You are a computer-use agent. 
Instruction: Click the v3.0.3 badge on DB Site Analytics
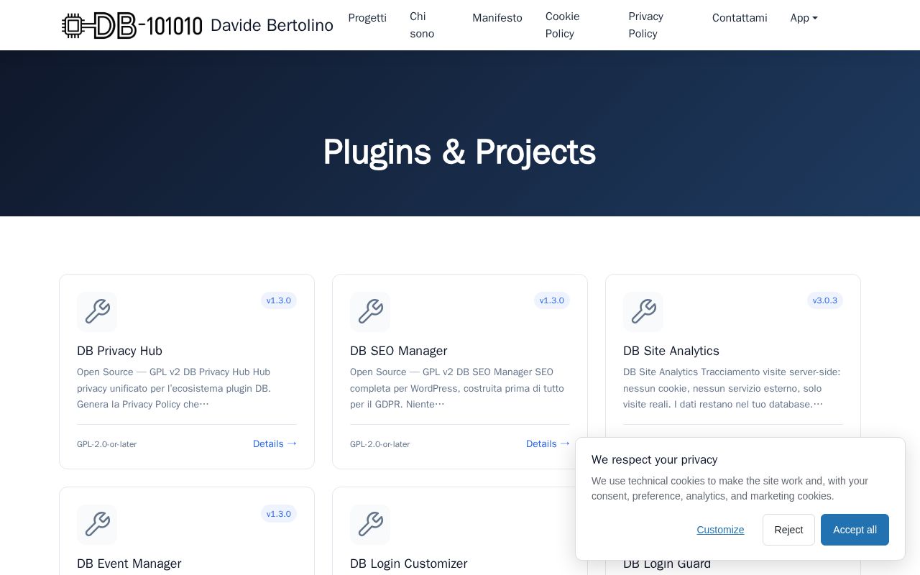click(x=825, y=300)
